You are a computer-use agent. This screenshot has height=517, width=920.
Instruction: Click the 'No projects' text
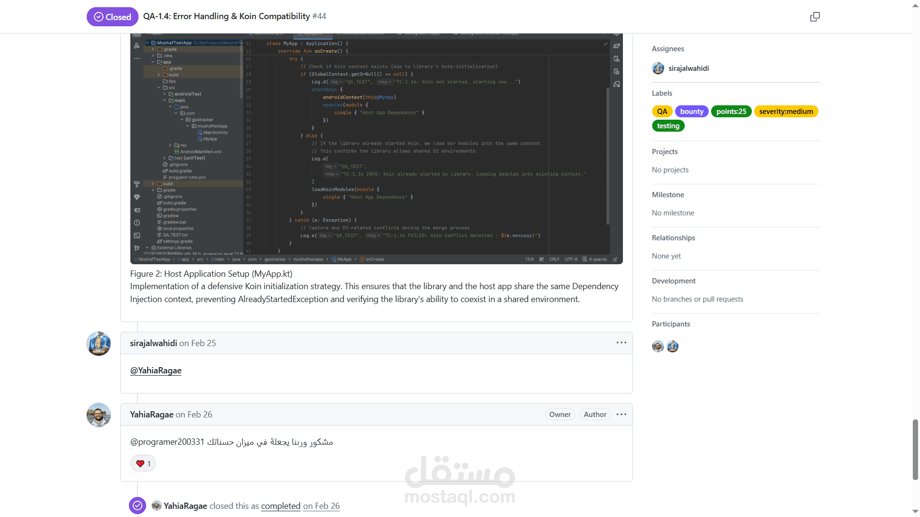(670, 170)
